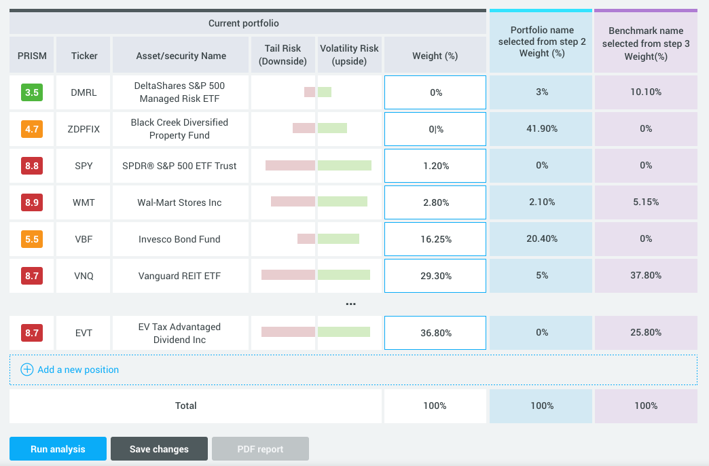Open the PDF report
Viewport: 709px width, 466px height.
(x=260, y=448)
